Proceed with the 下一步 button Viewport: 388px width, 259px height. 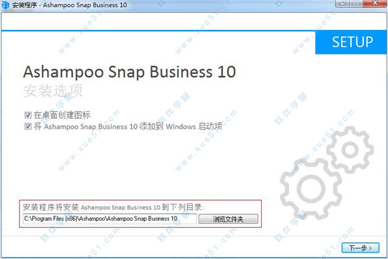(360, 248)
